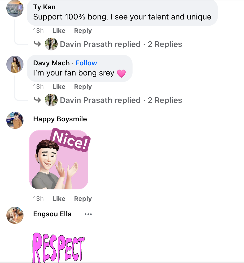Reply to Ty Kan's comment
The height and width of the screenshot is (263, 244).
click(x=83, y=31)
